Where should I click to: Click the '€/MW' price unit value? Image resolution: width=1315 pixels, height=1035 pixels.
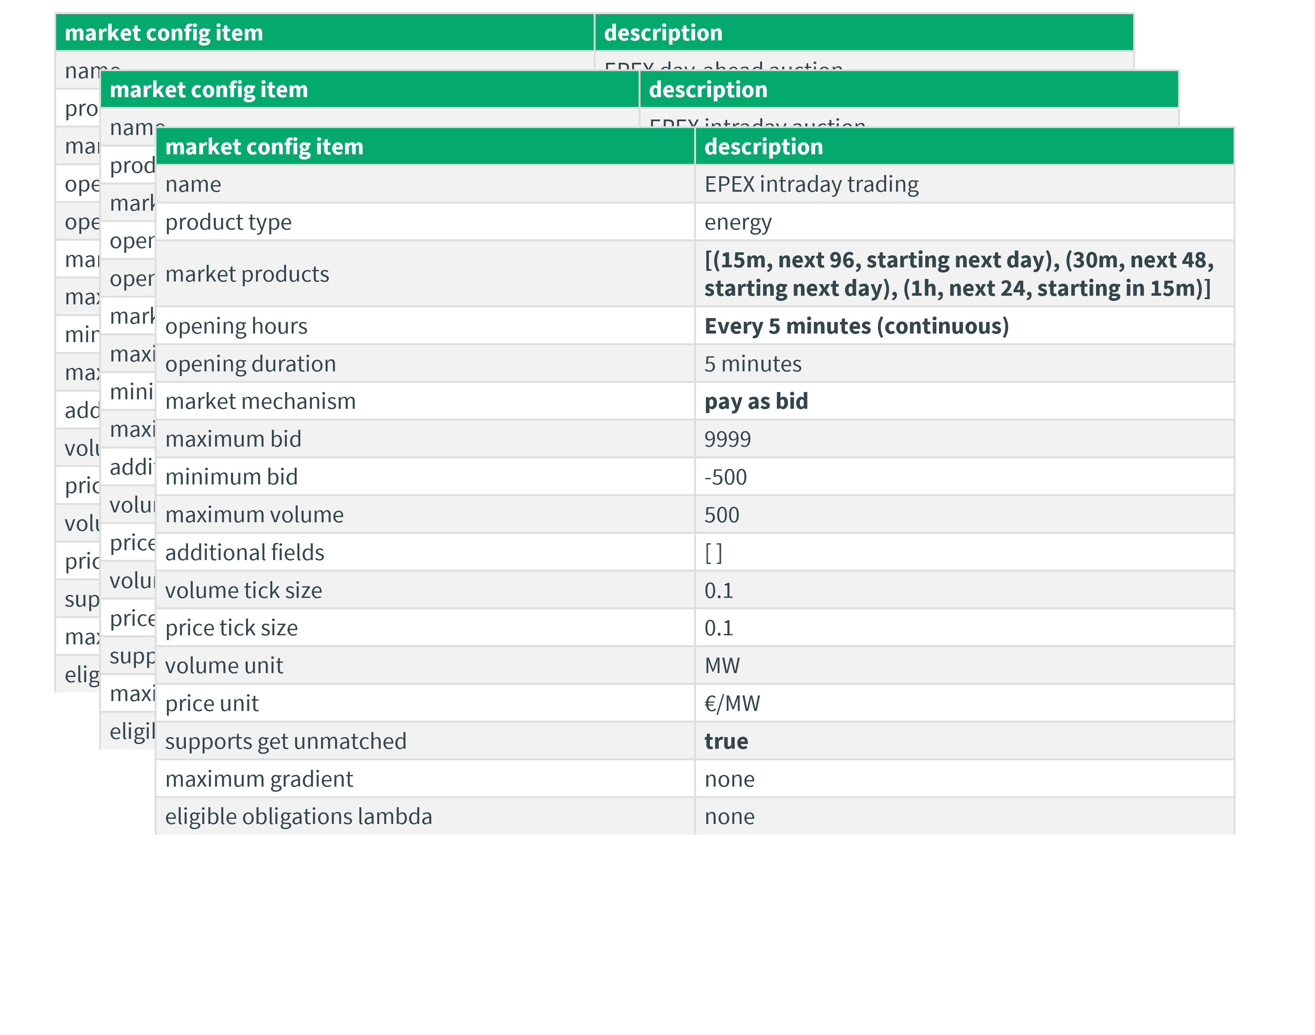click(732, 704)
